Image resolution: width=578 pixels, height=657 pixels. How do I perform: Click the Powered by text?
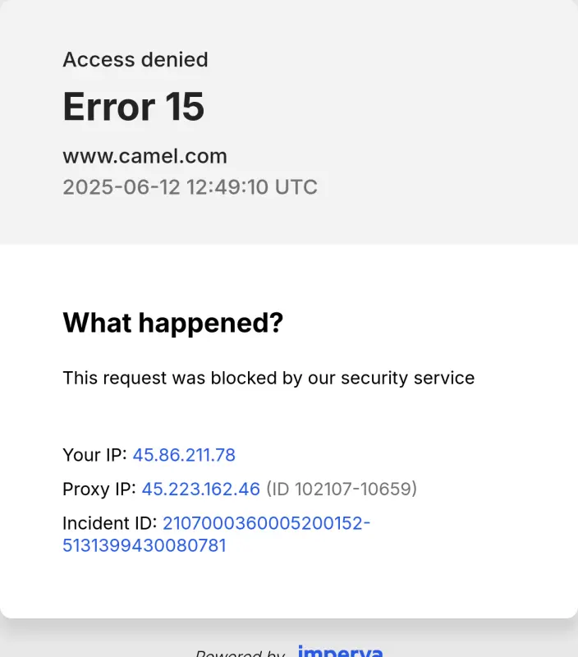[x=241, y=653]
